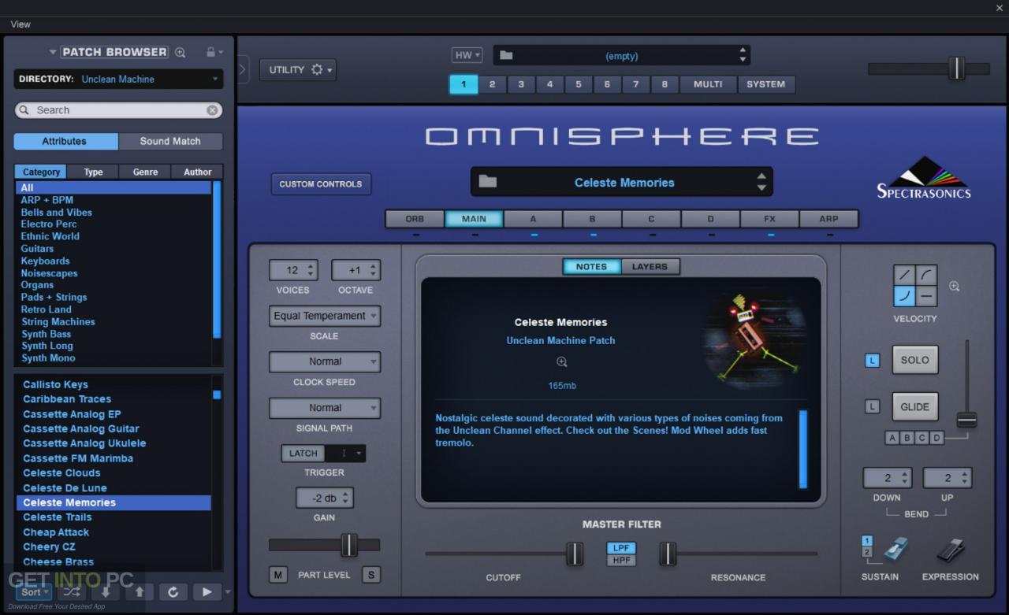Open the Signal Path Normal dropdown
This screenshot has height=615, width=1009.
325,408
